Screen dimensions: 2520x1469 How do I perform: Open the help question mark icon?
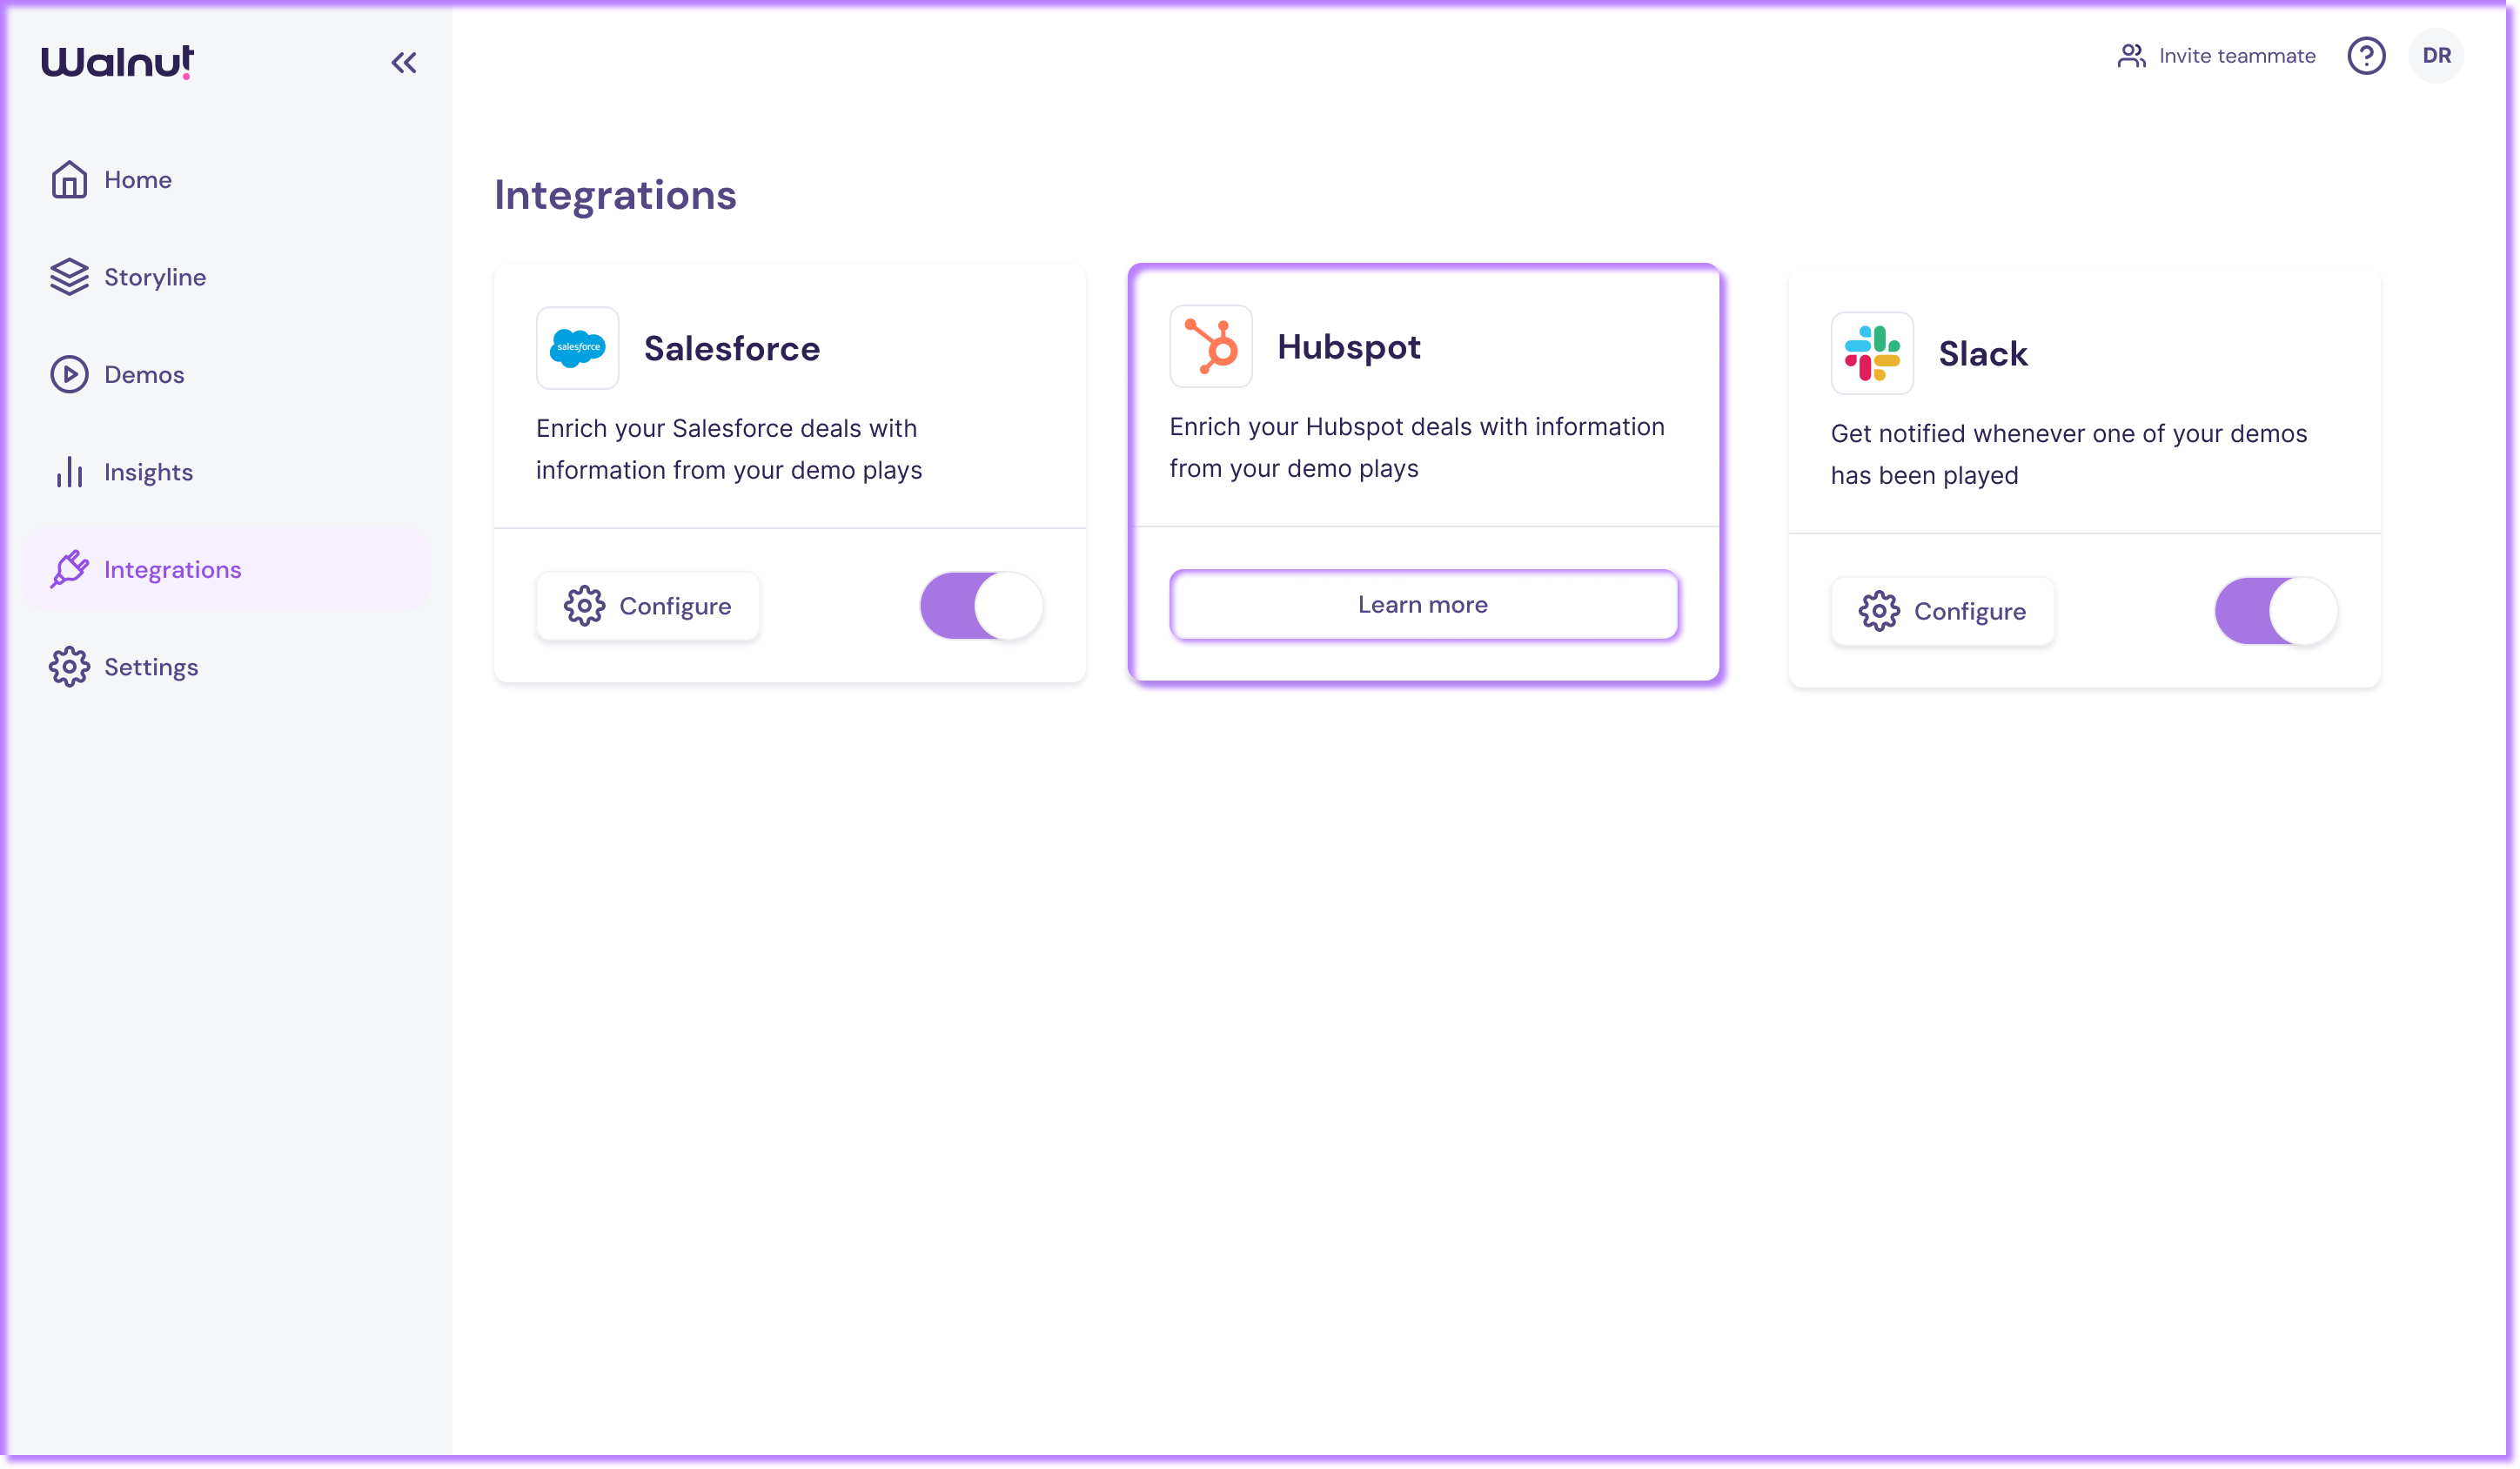pos(2366,56)
